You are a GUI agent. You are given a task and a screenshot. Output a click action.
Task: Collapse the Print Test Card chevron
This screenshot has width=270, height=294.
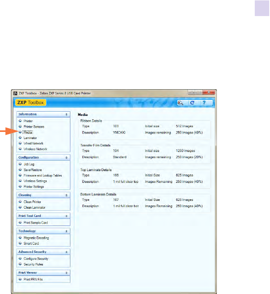coord(66,216)
